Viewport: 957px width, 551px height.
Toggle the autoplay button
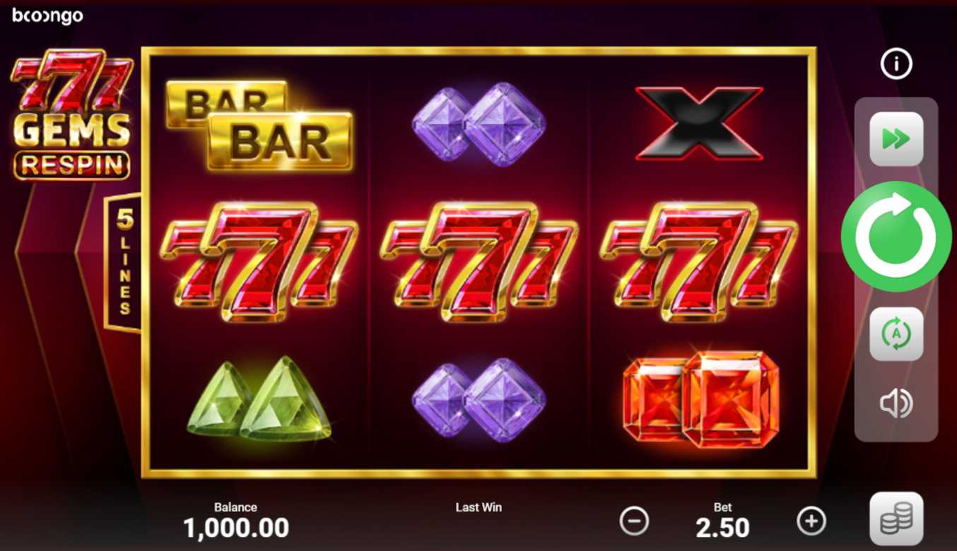coord(896,334)
